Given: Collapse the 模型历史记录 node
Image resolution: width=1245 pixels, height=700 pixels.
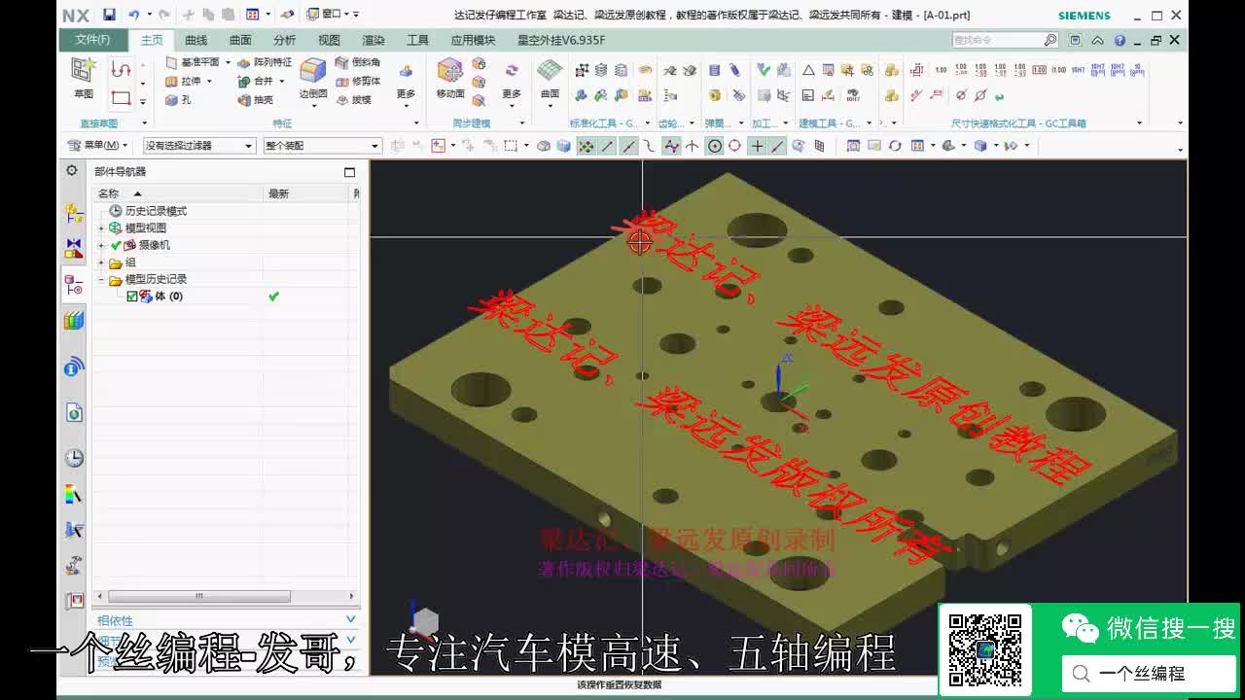Looking at the screenshot, I should click(x=102, y=279).
